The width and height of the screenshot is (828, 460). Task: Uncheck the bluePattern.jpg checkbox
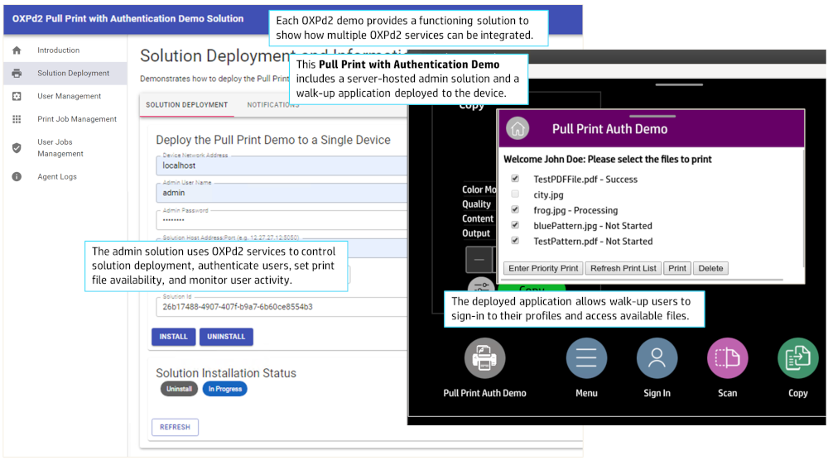[515, 225]
